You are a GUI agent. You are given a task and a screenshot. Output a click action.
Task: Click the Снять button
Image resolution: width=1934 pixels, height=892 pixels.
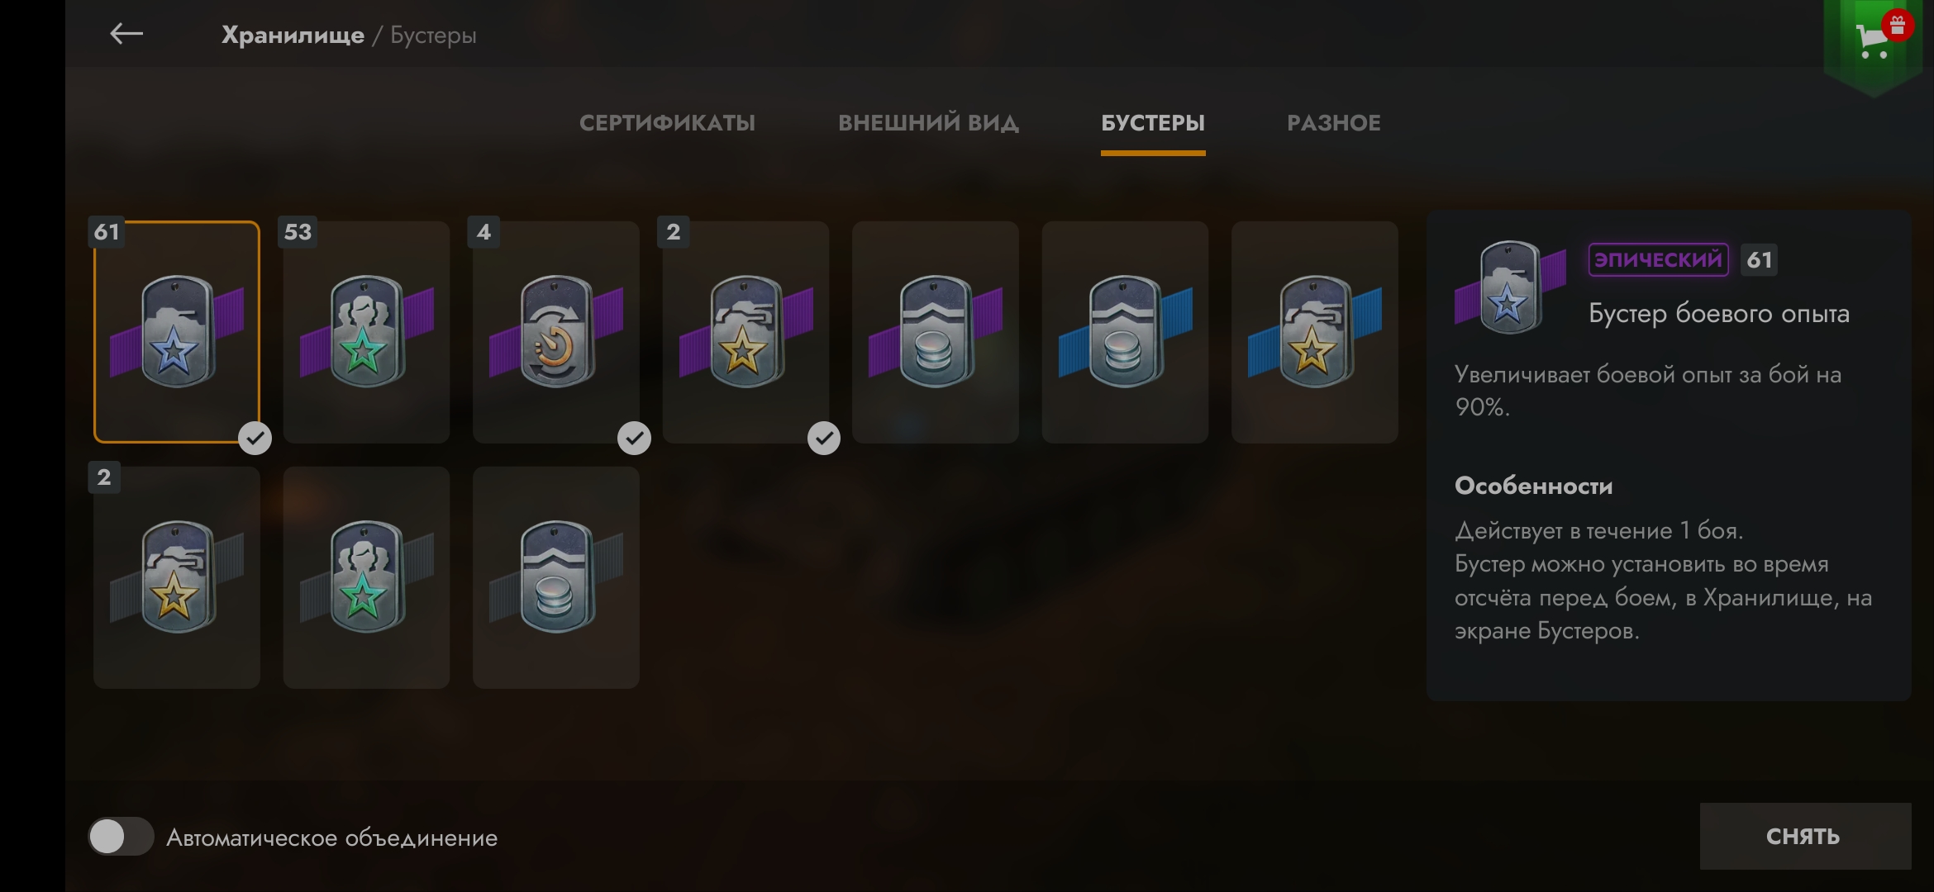pos(1805,836)
